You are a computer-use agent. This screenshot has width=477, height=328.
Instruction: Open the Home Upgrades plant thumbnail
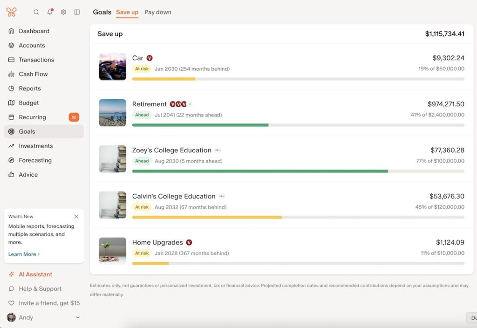112,251
